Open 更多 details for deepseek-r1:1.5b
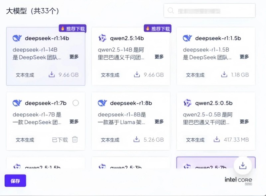Viewport: 266px width, 196px height. (x=244, y=57)
